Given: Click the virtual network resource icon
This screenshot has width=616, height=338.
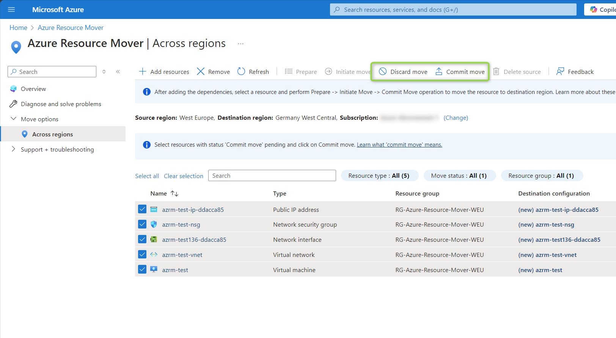Looking at the screenshot, I should pos(154,255).
